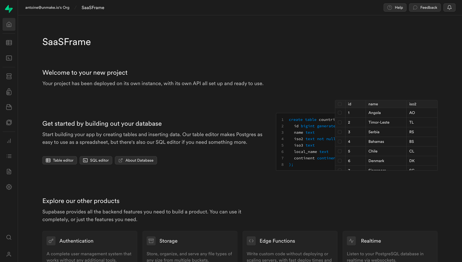Click the 'Welcome to your new project' heading

[x=85, y=73]
